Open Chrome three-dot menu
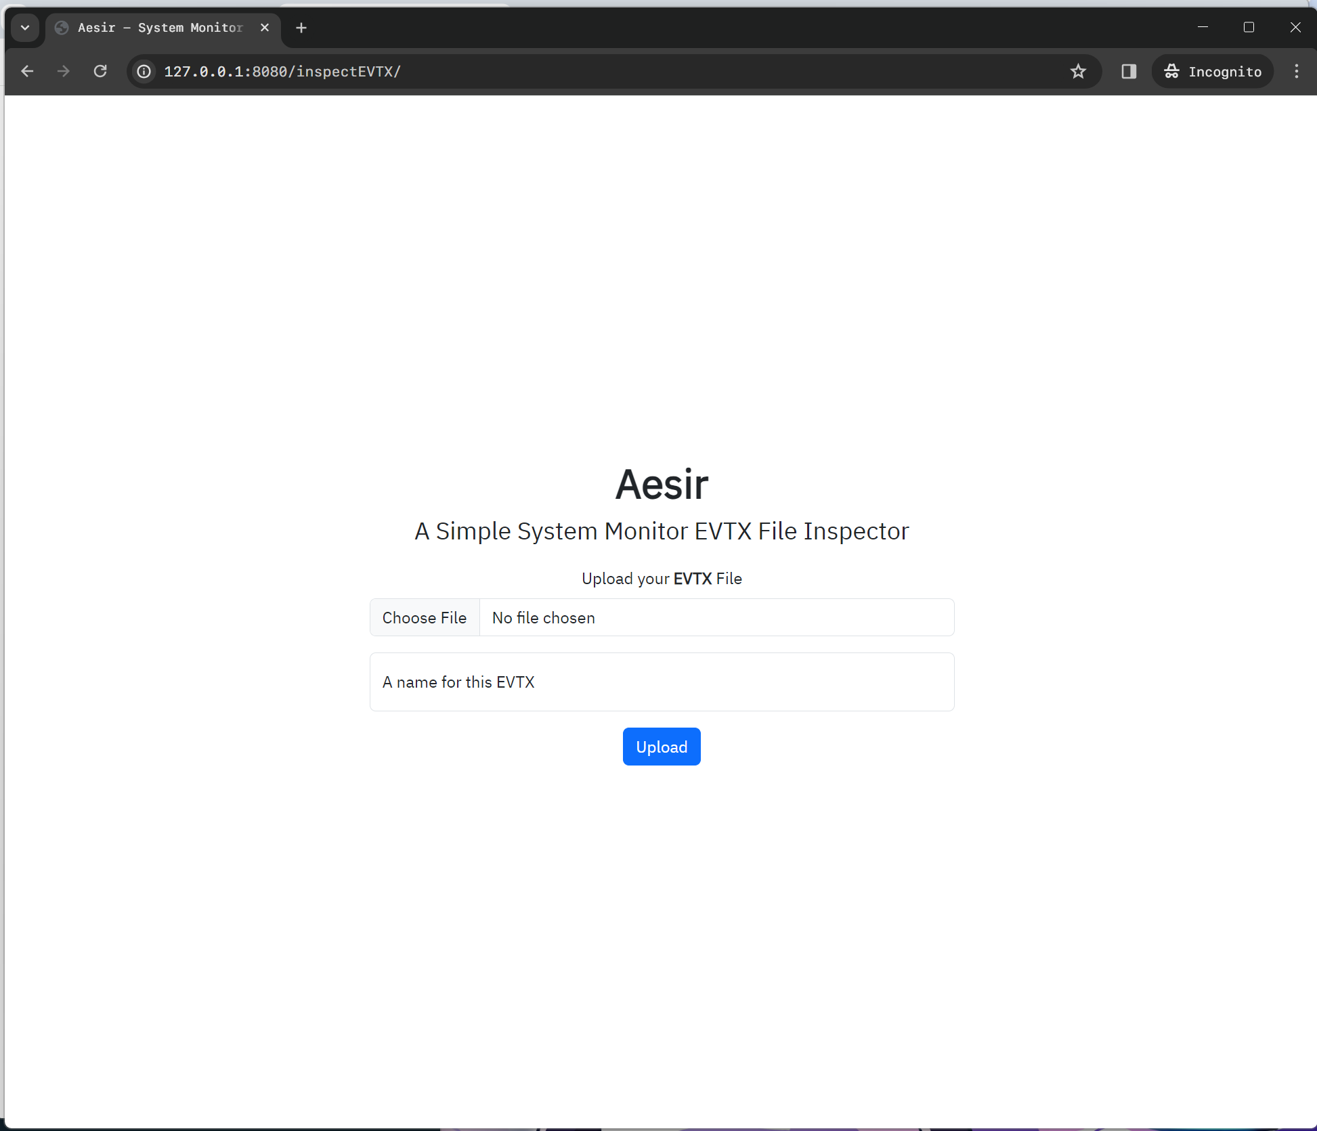The height and width of the screenshot is (1131, 1317). [x=1296, y=71]
